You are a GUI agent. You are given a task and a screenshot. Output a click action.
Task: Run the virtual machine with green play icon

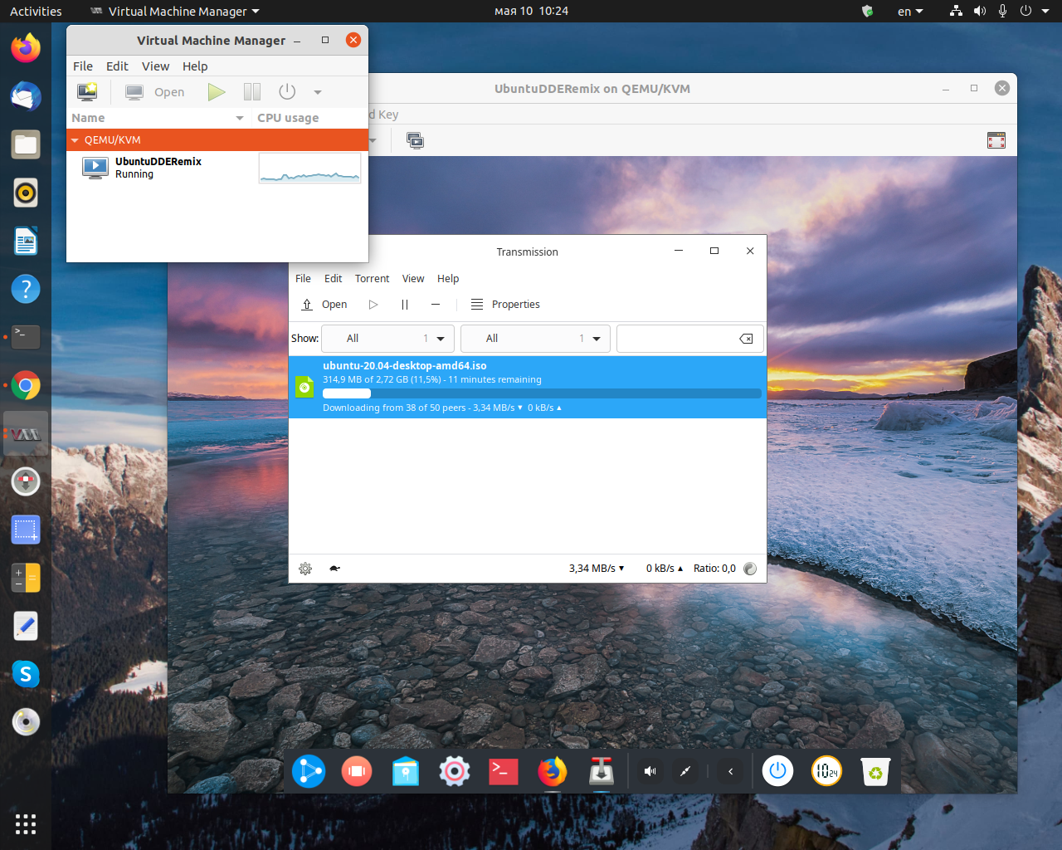coord(217,91)
